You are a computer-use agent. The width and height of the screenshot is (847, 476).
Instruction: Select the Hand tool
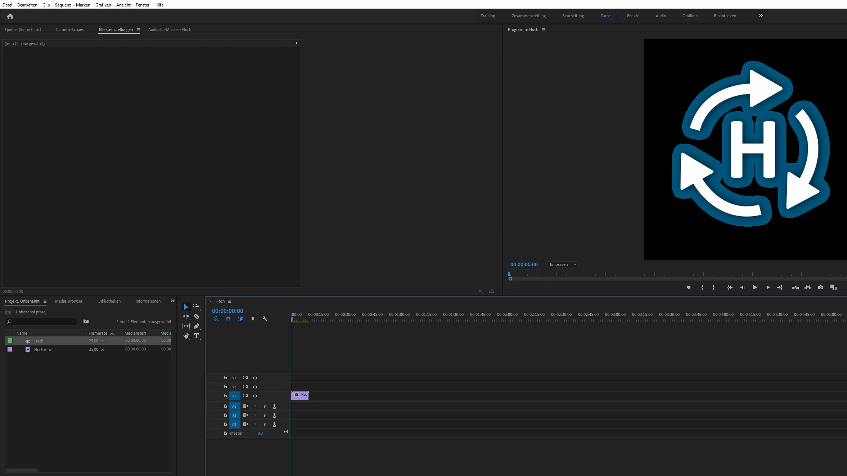pos(186,336)
